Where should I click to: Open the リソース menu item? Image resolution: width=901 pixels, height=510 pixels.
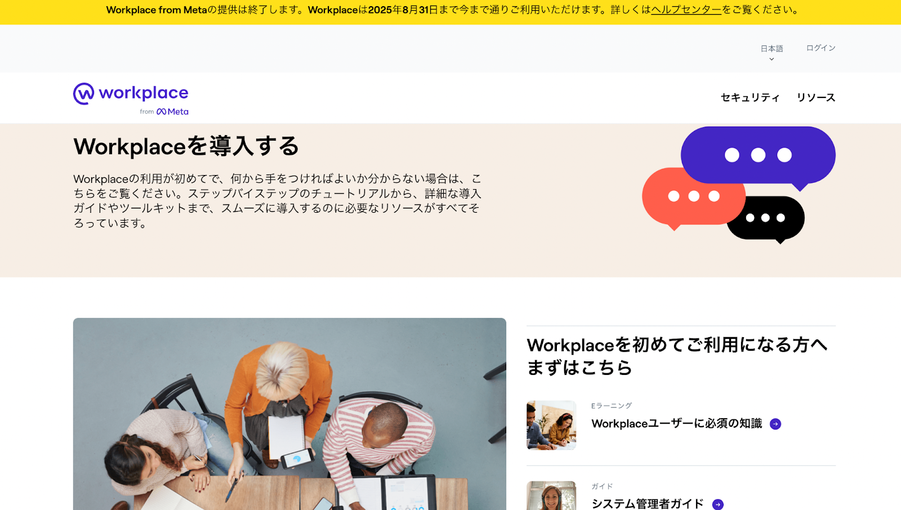pos(816,97)
